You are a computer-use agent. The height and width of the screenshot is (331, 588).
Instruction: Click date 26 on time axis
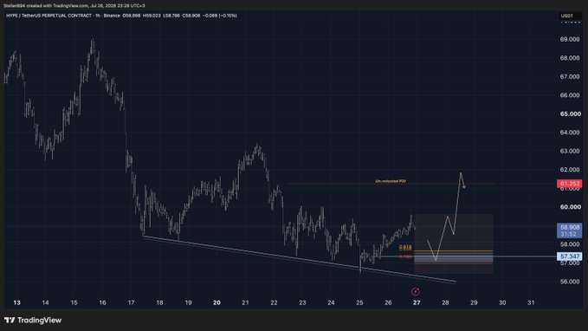tap(388, 302)
